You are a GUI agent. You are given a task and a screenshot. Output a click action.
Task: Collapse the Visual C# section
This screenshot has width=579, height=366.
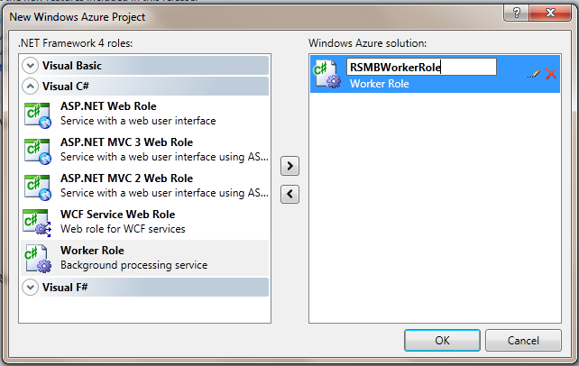click(31, 87)
